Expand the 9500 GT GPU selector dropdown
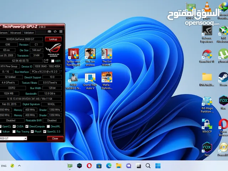This screenshot has width=228, height=171. coord(25,138)
